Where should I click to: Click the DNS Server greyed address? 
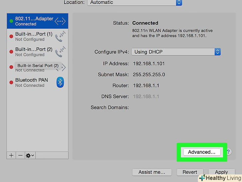[x=146, y=97]
